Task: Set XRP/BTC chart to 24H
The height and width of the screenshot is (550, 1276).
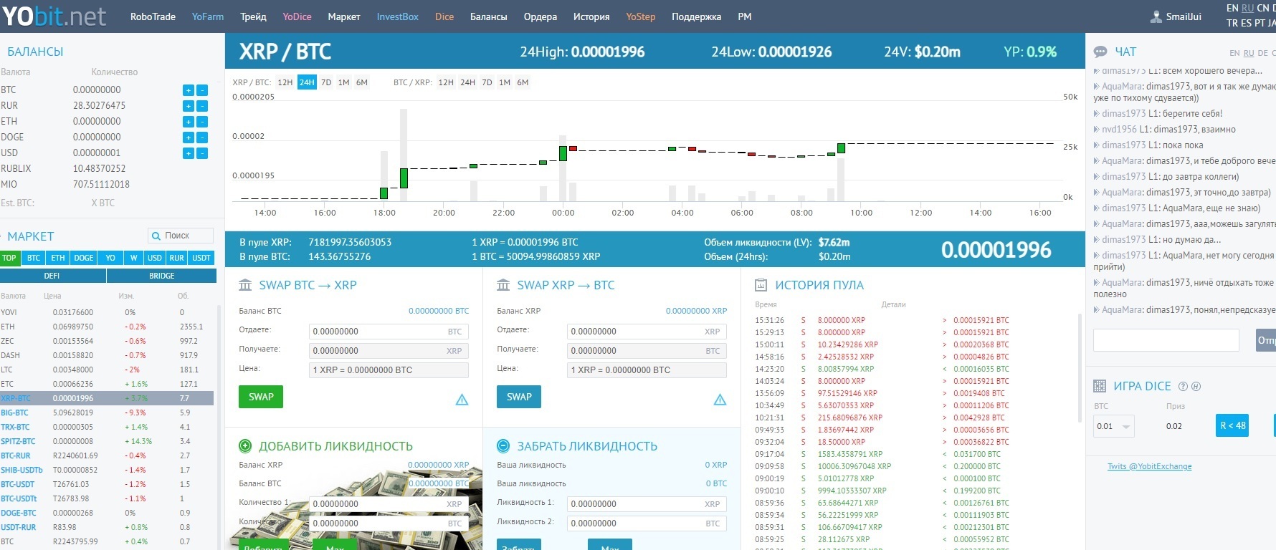Action: pos(307,82)
